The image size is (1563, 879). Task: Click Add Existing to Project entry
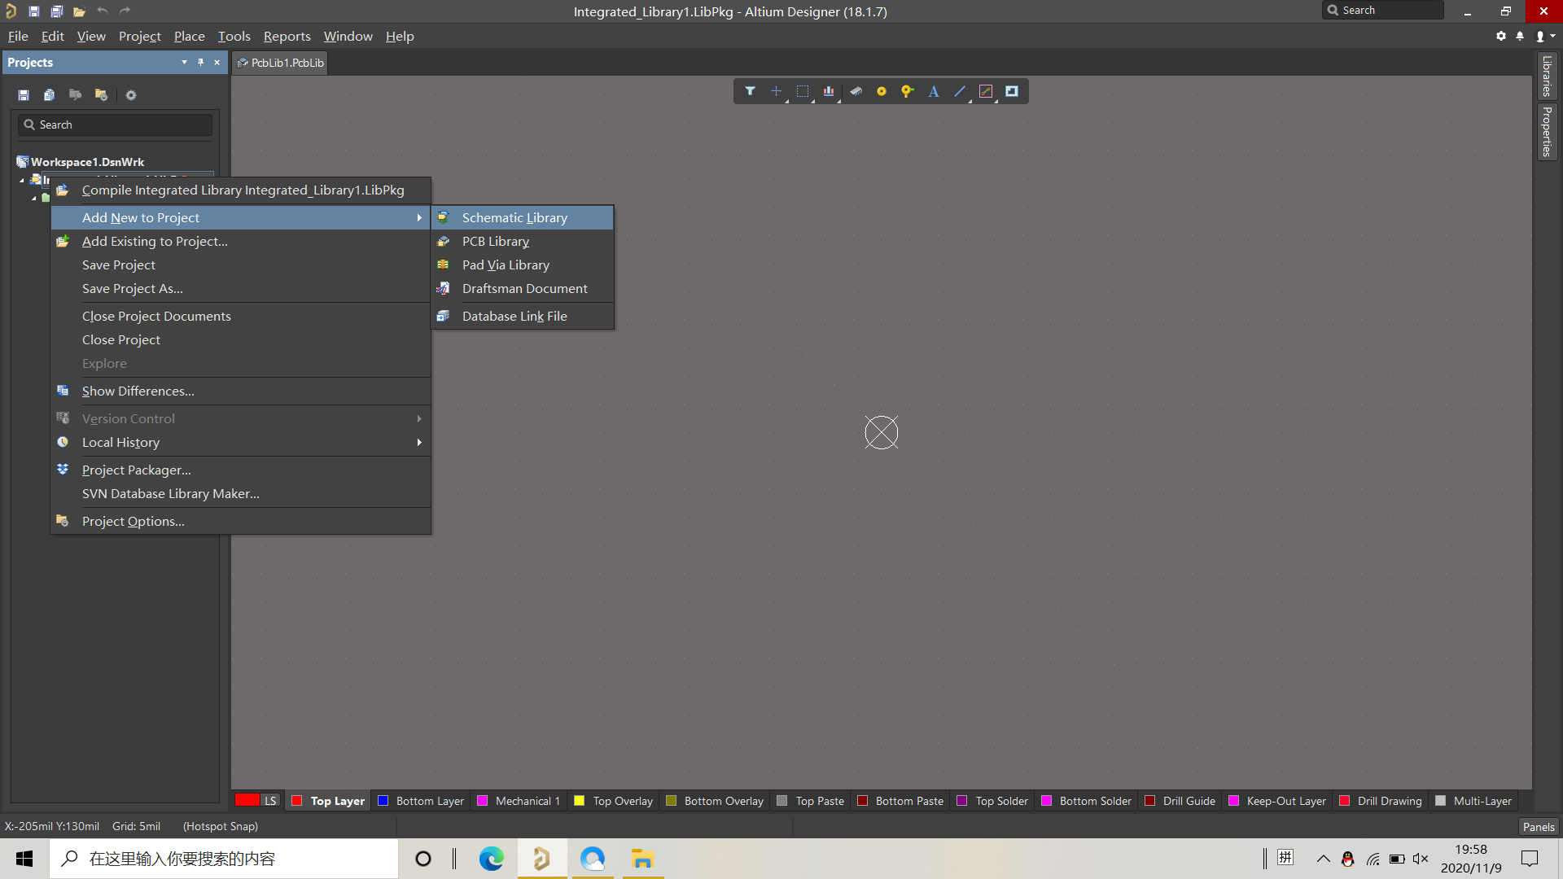click(241, 241)
